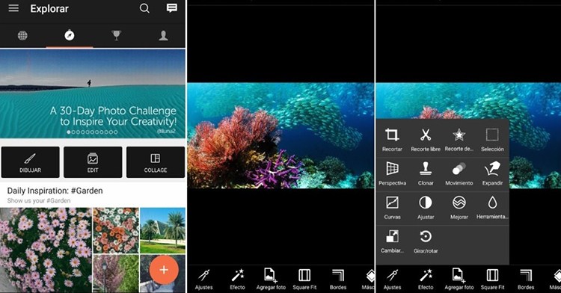The image size is (561, 293).
Task: Switch to the globe feed tab
Action: click(22, 35)
